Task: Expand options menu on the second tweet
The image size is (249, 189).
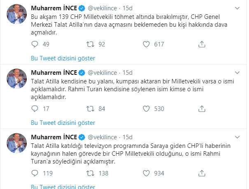Action: (x=240, y=72)
